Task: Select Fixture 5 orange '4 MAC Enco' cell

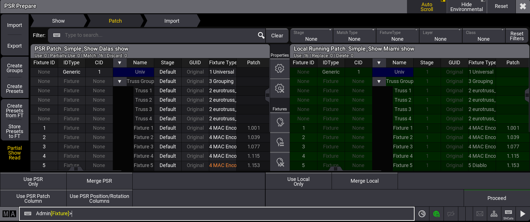Action: click(223, 166)
